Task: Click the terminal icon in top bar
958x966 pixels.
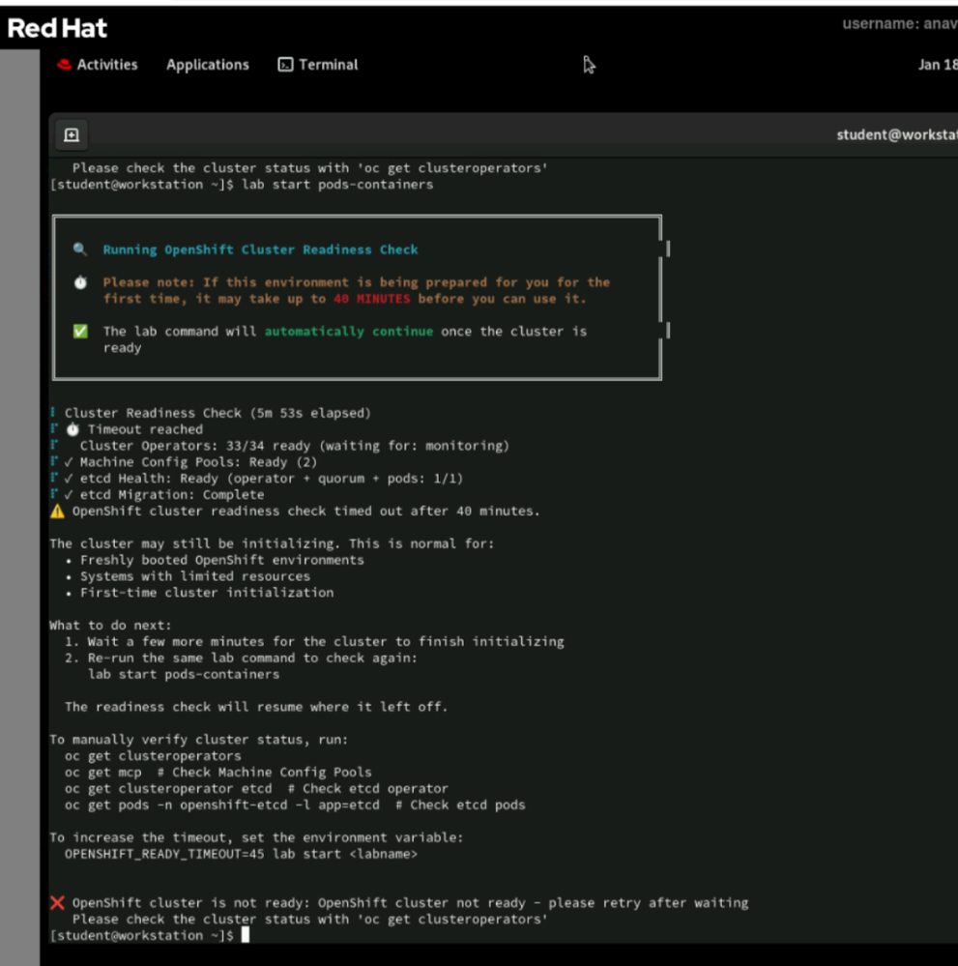Action: [x=286, y=65]
